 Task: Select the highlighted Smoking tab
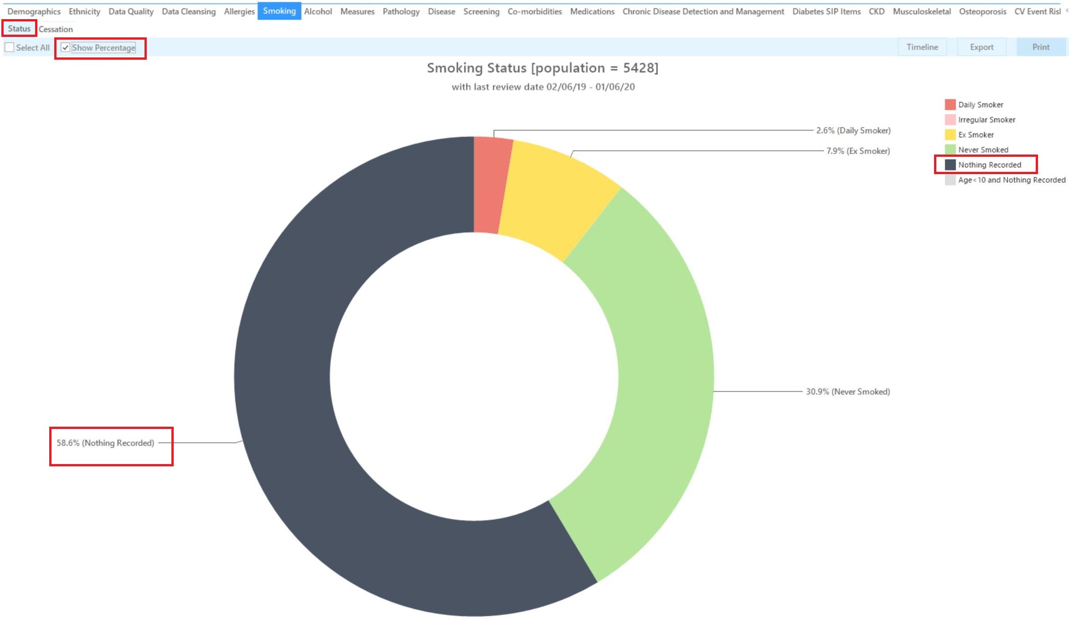pyautogui.click(x=279, y=11)
